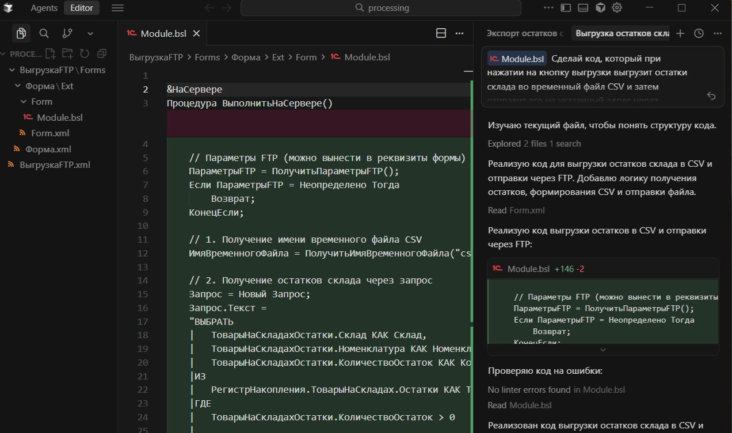Switch to Agents mode
Viewport: 732px width, 433px height.
click(44, 8)
